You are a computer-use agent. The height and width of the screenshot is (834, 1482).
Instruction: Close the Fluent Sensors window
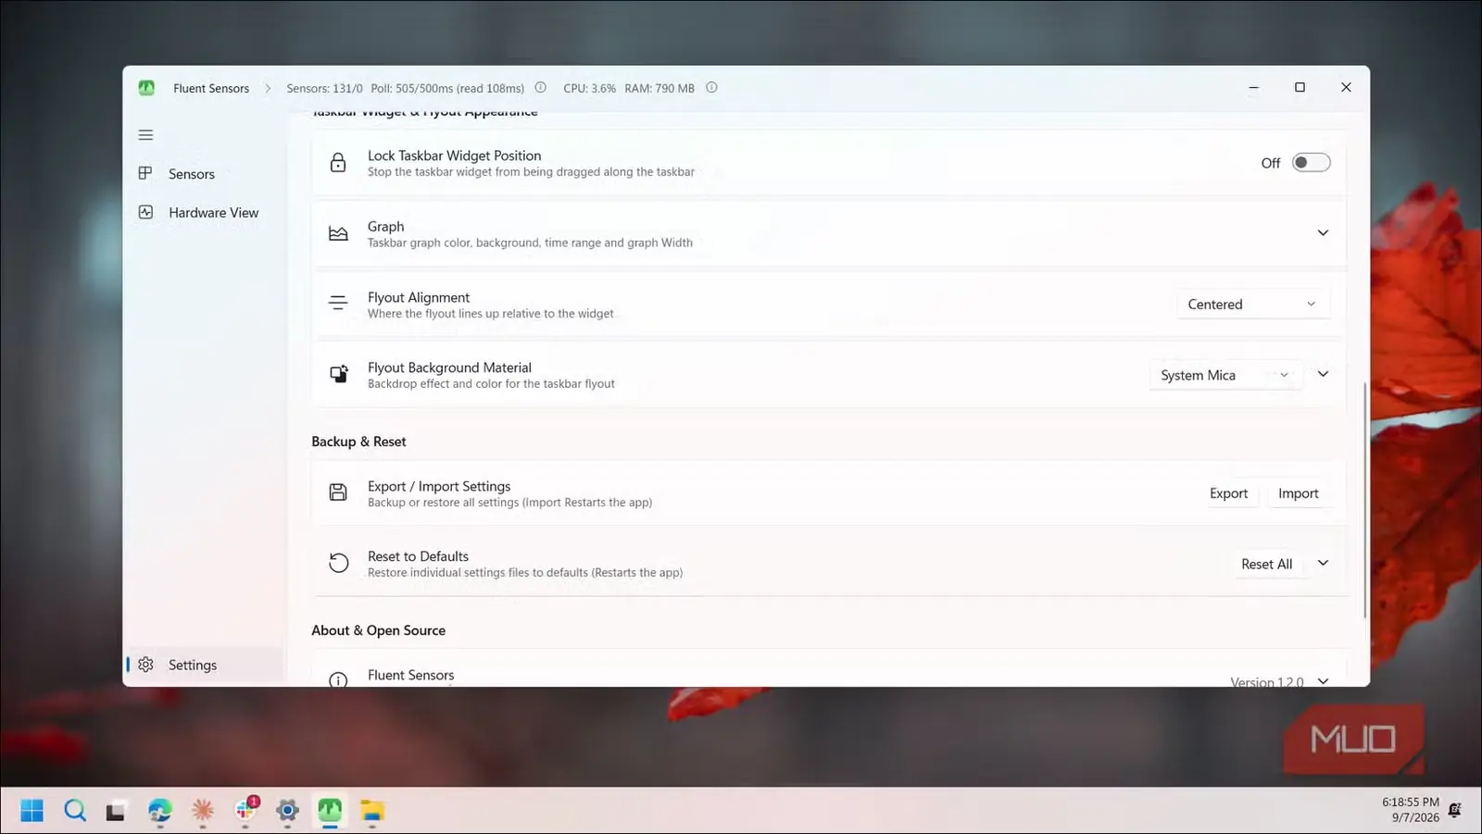[1346, 88]
